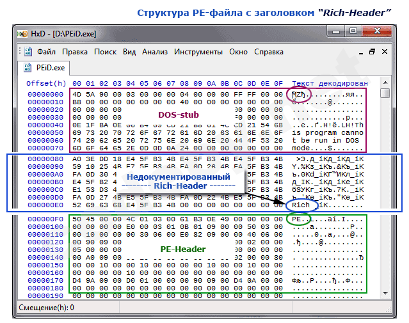
Task: Click the window resize grip
Action: pos(388,310)
